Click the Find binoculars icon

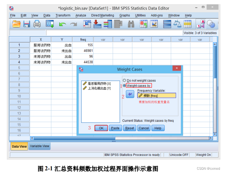(x=131, y=24)
